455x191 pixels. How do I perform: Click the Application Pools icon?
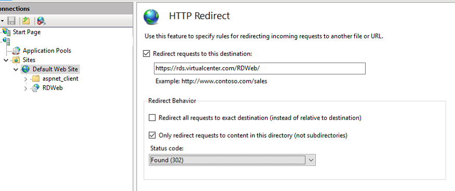[17, 51]
